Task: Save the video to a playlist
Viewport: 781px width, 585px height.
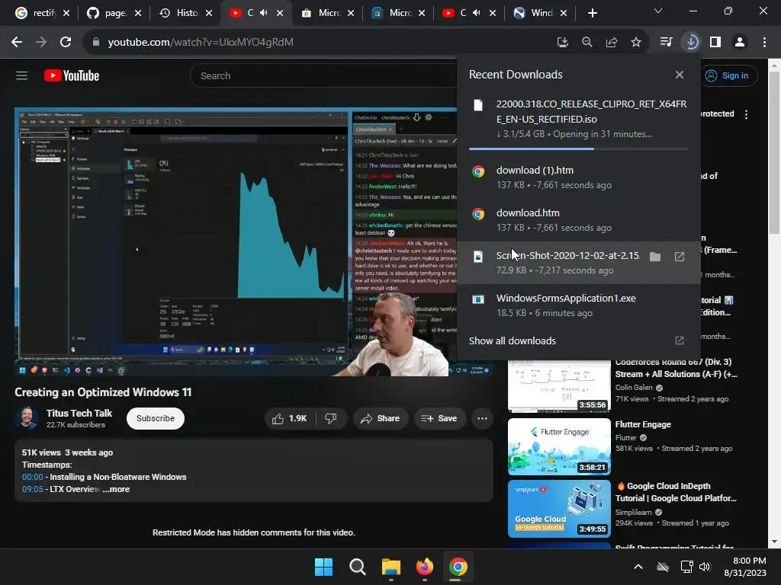Action: [439, 418]
